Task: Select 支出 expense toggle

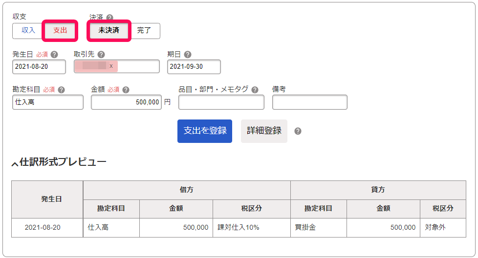Action: pos(60,30)
